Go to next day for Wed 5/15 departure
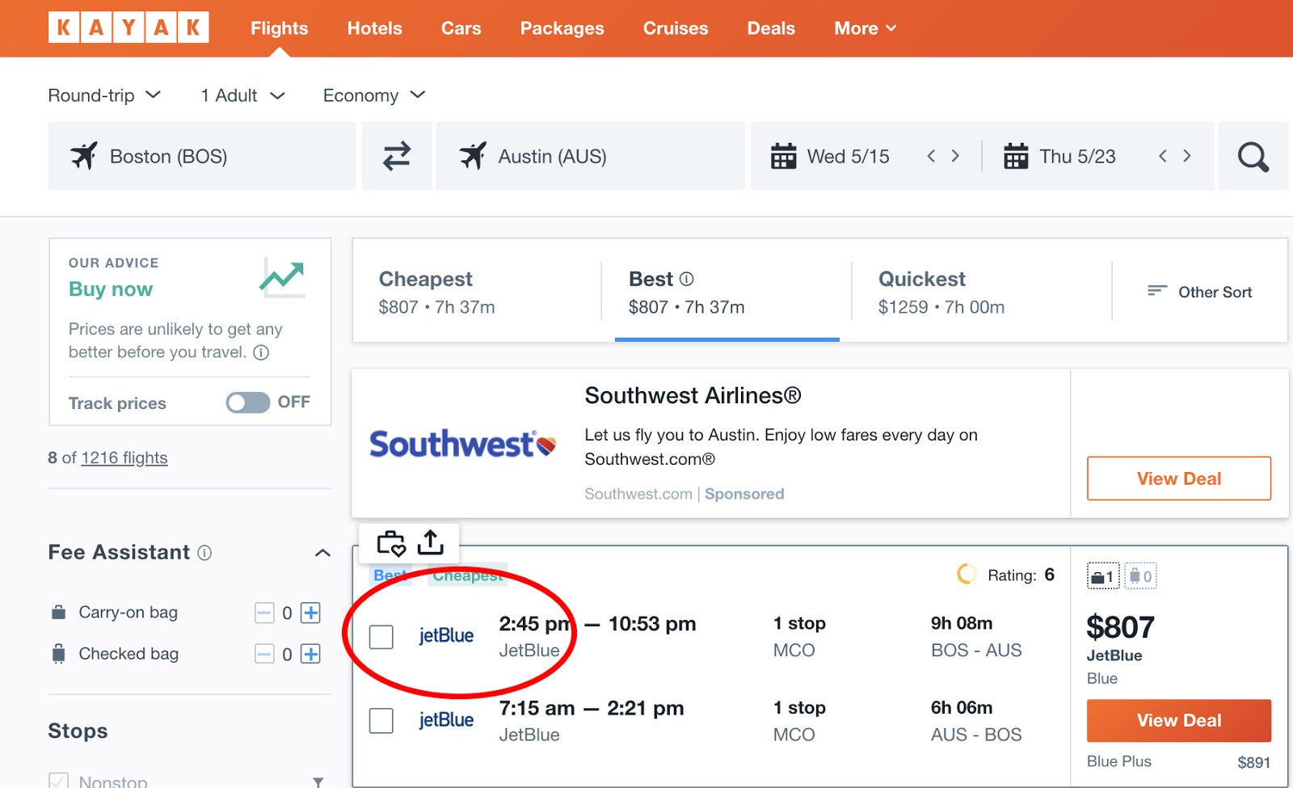This screenshot has height=788, width=1293. coord(955,156)
